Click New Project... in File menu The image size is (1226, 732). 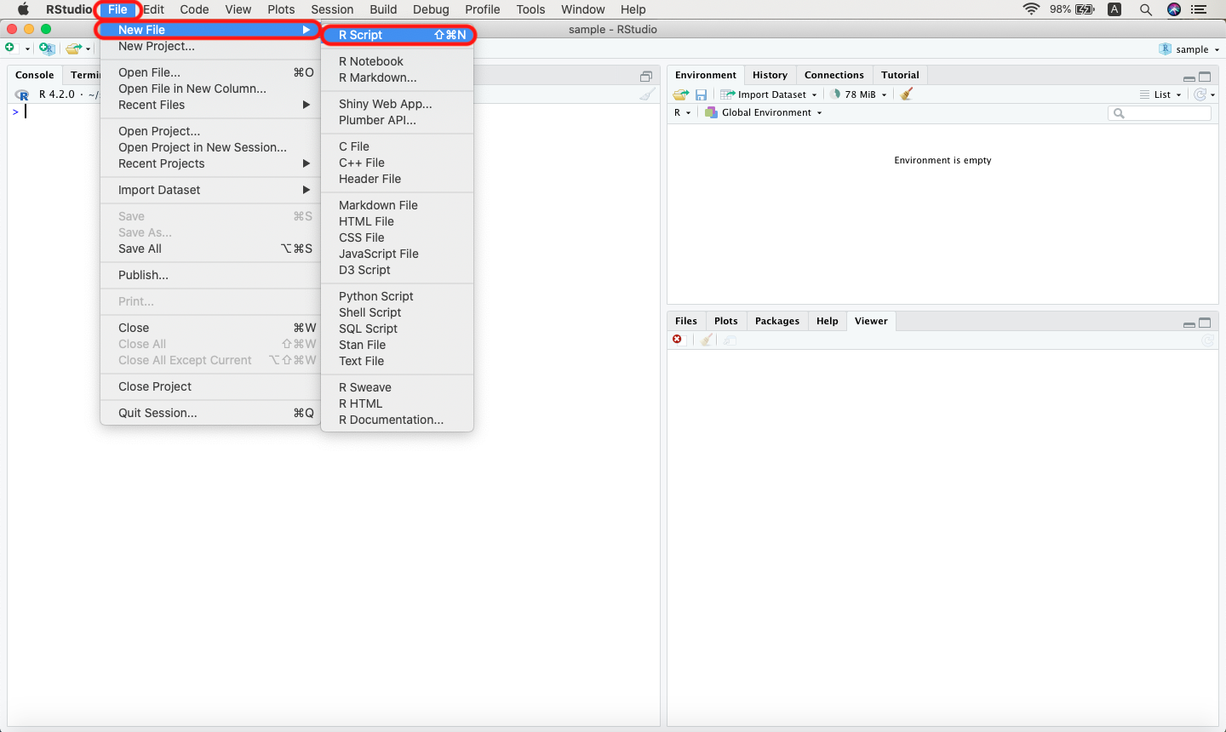[210, 46]
